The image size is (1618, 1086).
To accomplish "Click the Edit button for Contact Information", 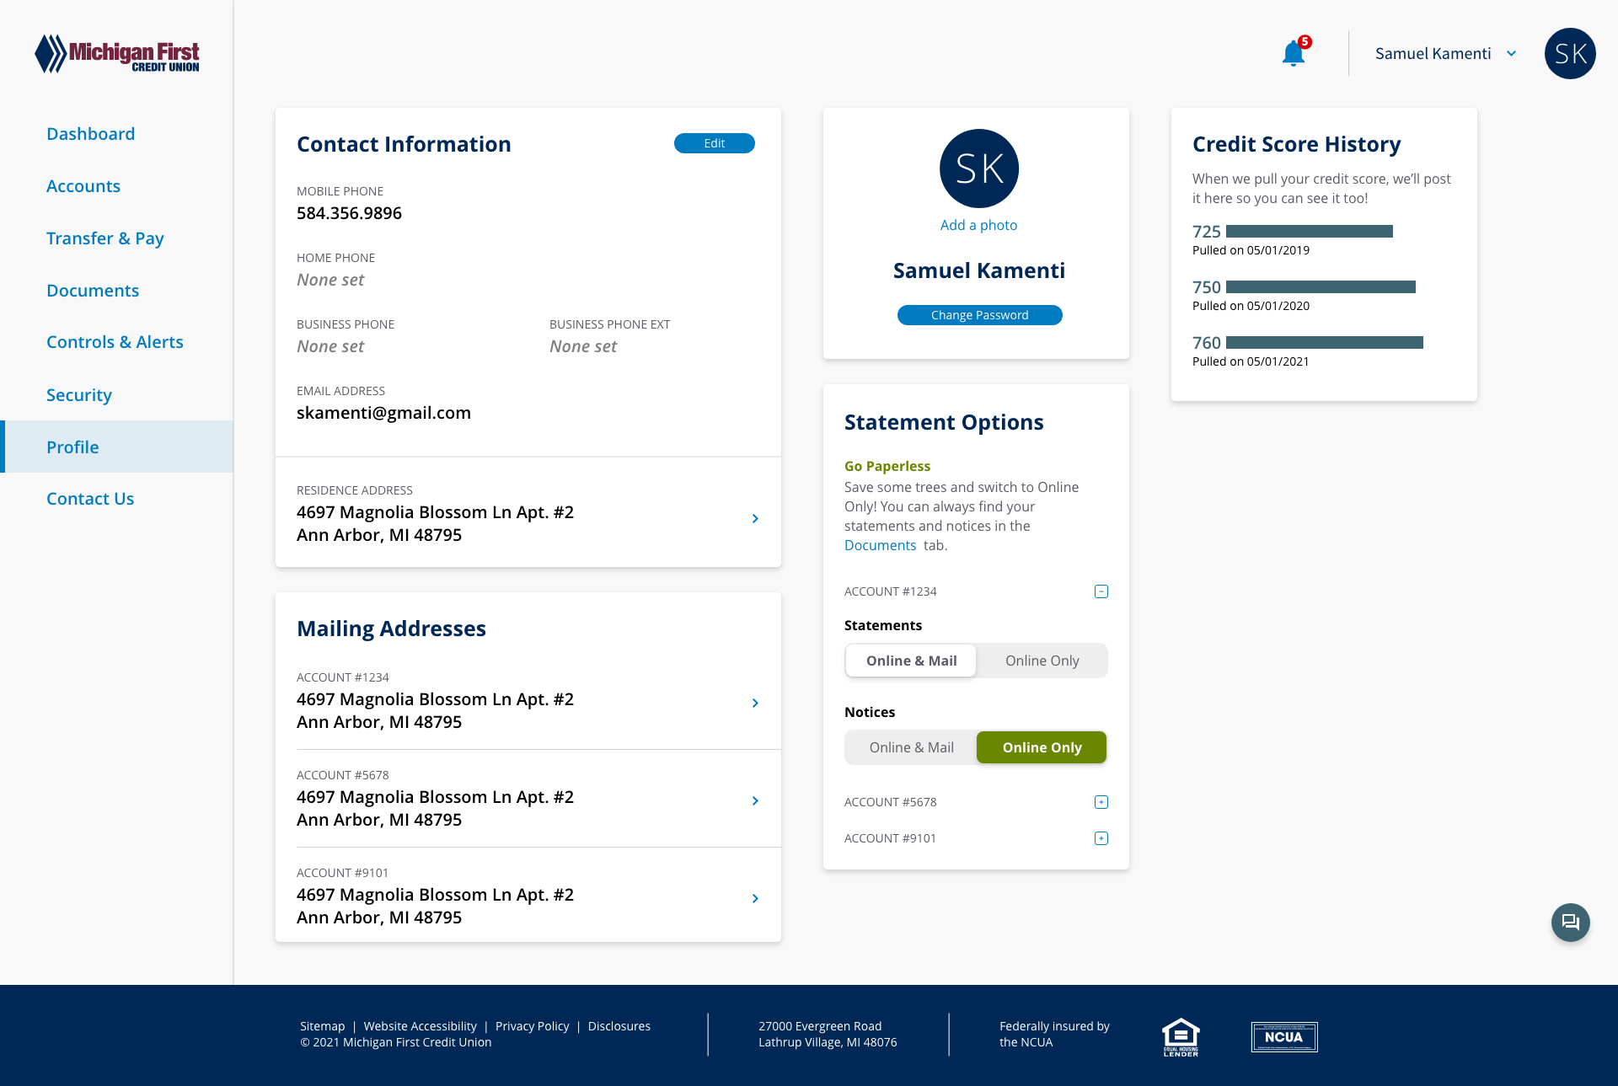I will pos(714,144).
